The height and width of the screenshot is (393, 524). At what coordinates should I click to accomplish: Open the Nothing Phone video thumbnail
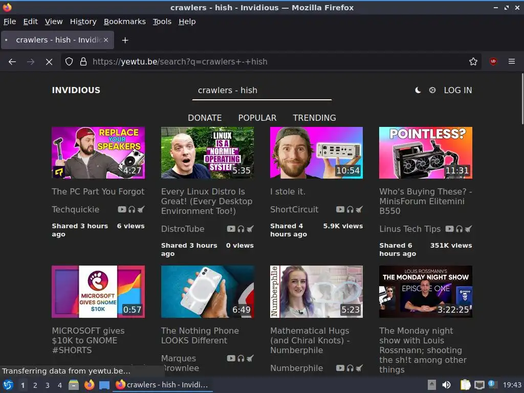[x=208, y=291]
